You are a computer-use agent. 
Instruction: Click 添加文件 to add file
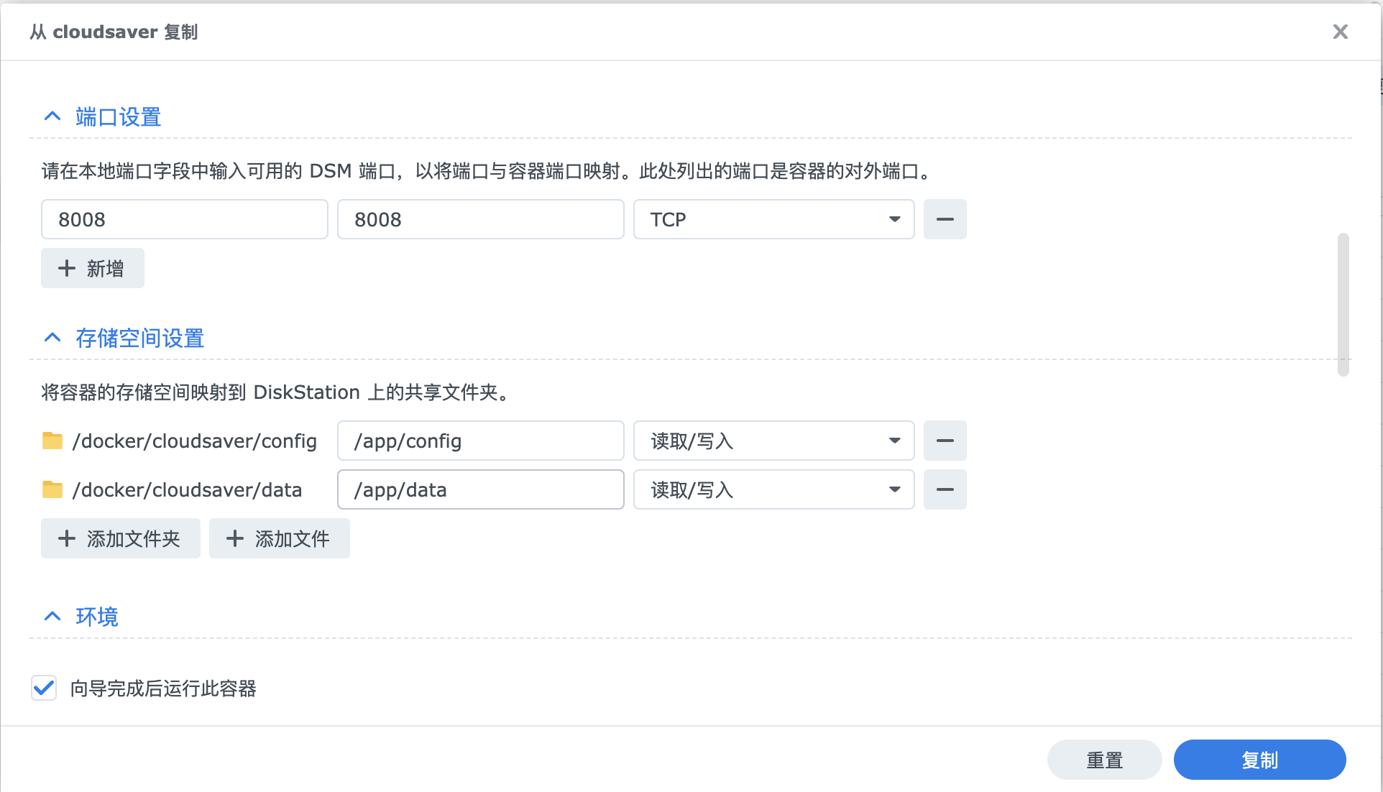pyautogui.click(x=279, y=538)
